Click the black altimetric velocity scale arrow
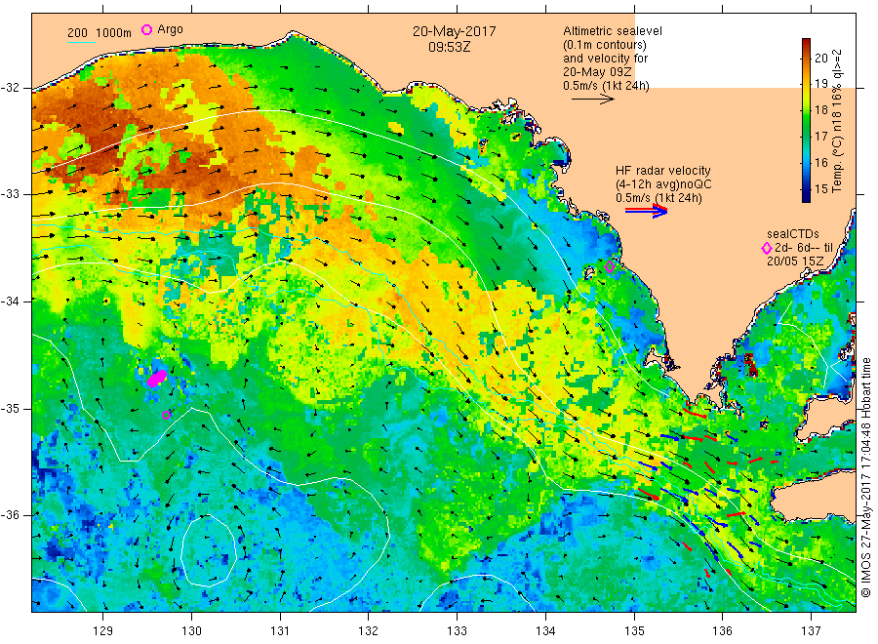Screen dimensions: 878x644 tap(593, 100)
